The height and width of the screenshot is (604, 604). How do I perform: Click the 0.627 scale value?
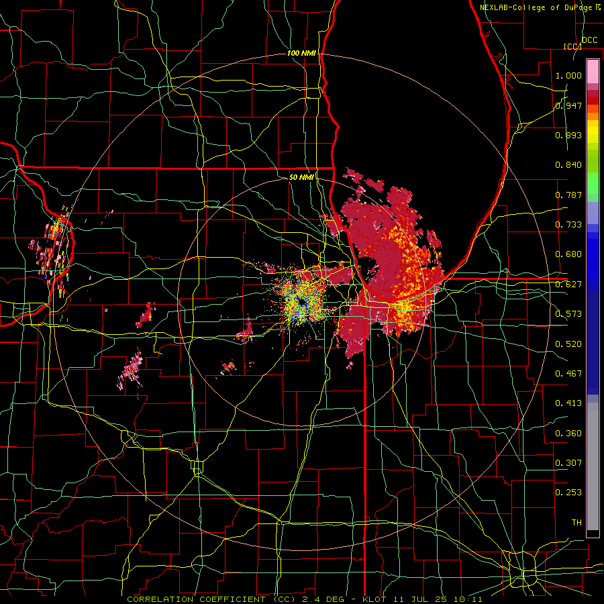[x=568, y=285]
